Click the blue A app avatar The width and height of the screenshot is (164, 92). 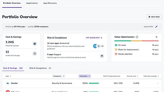click(x=95, y=46)
